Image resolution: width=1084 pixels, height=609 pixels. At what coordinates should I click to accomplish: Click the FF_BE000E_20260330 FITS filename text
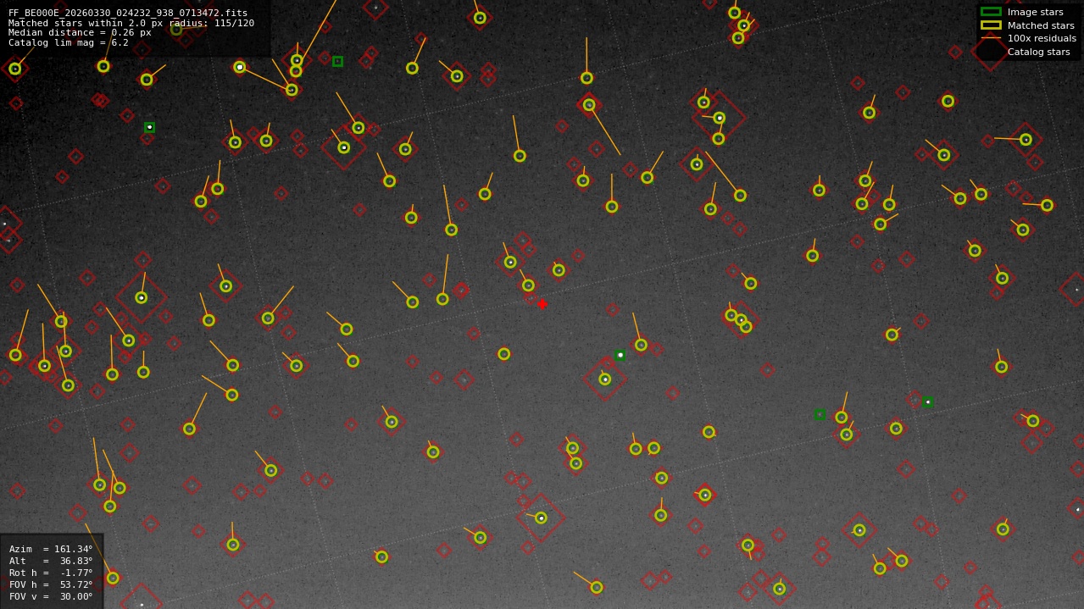pos(128,13)
